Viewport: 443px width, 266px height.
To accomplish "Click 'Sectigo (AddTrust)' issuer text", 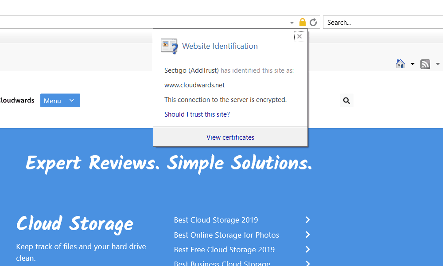I will click(191, 70).
